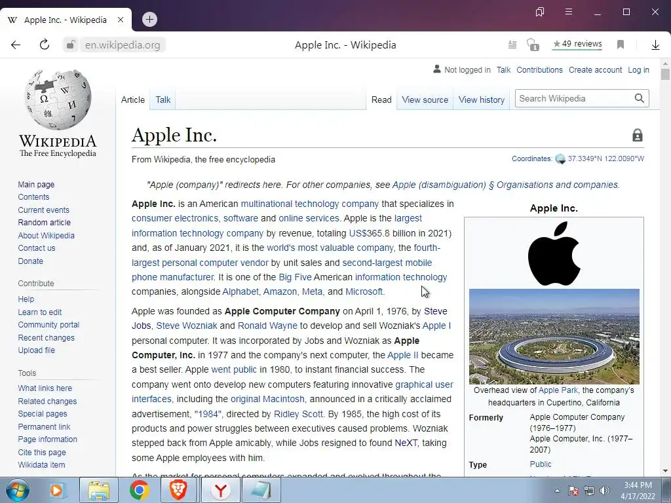Open the Windows Start button
Image resolution: width=671 pixels, height=503 pixels.
pyautogui.click(x=18, y=490)
